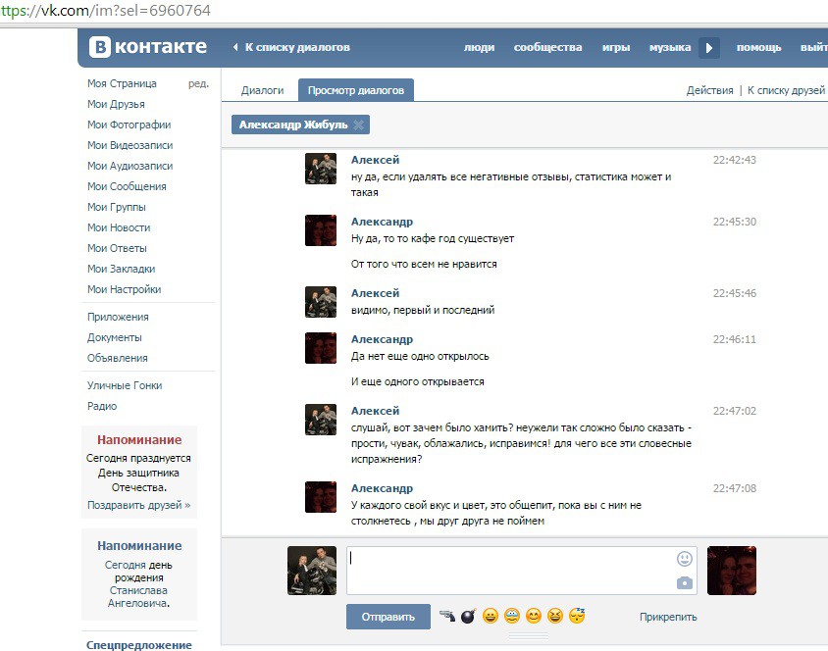
Task: Open the Прикрепить attachment menu
Action: coord(667,617)
